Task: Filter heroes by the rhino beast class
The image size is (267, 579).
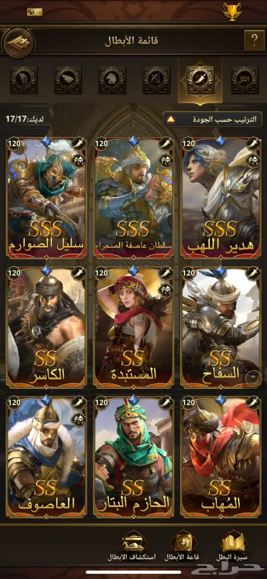Action: click(68, 79)
